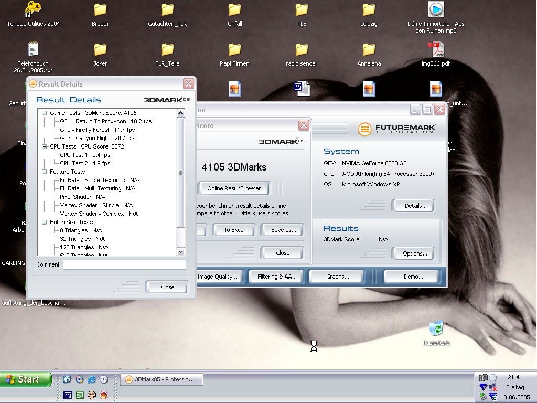Close the Result Details dialog via Close button
Viewport: 537px width, 403px height.
pyautogui.click(x=167, y=287)
